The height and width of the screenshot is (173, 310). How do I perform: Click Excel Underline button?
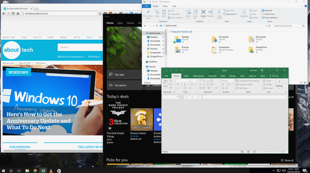point(185,84)
